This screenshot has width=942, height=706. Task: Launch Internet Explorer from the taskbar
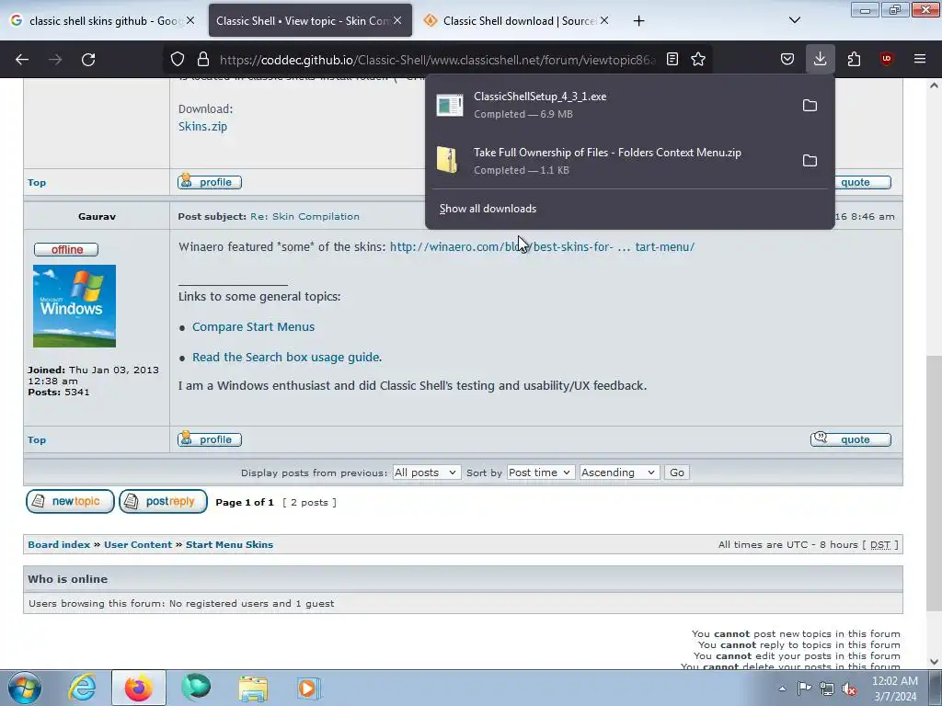point(82,688)
